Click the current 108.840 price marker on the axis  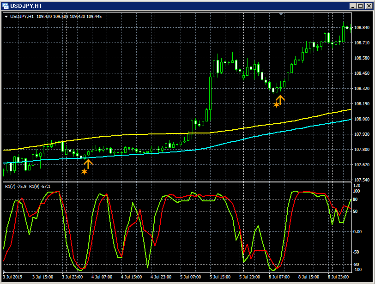pos(362,27)
